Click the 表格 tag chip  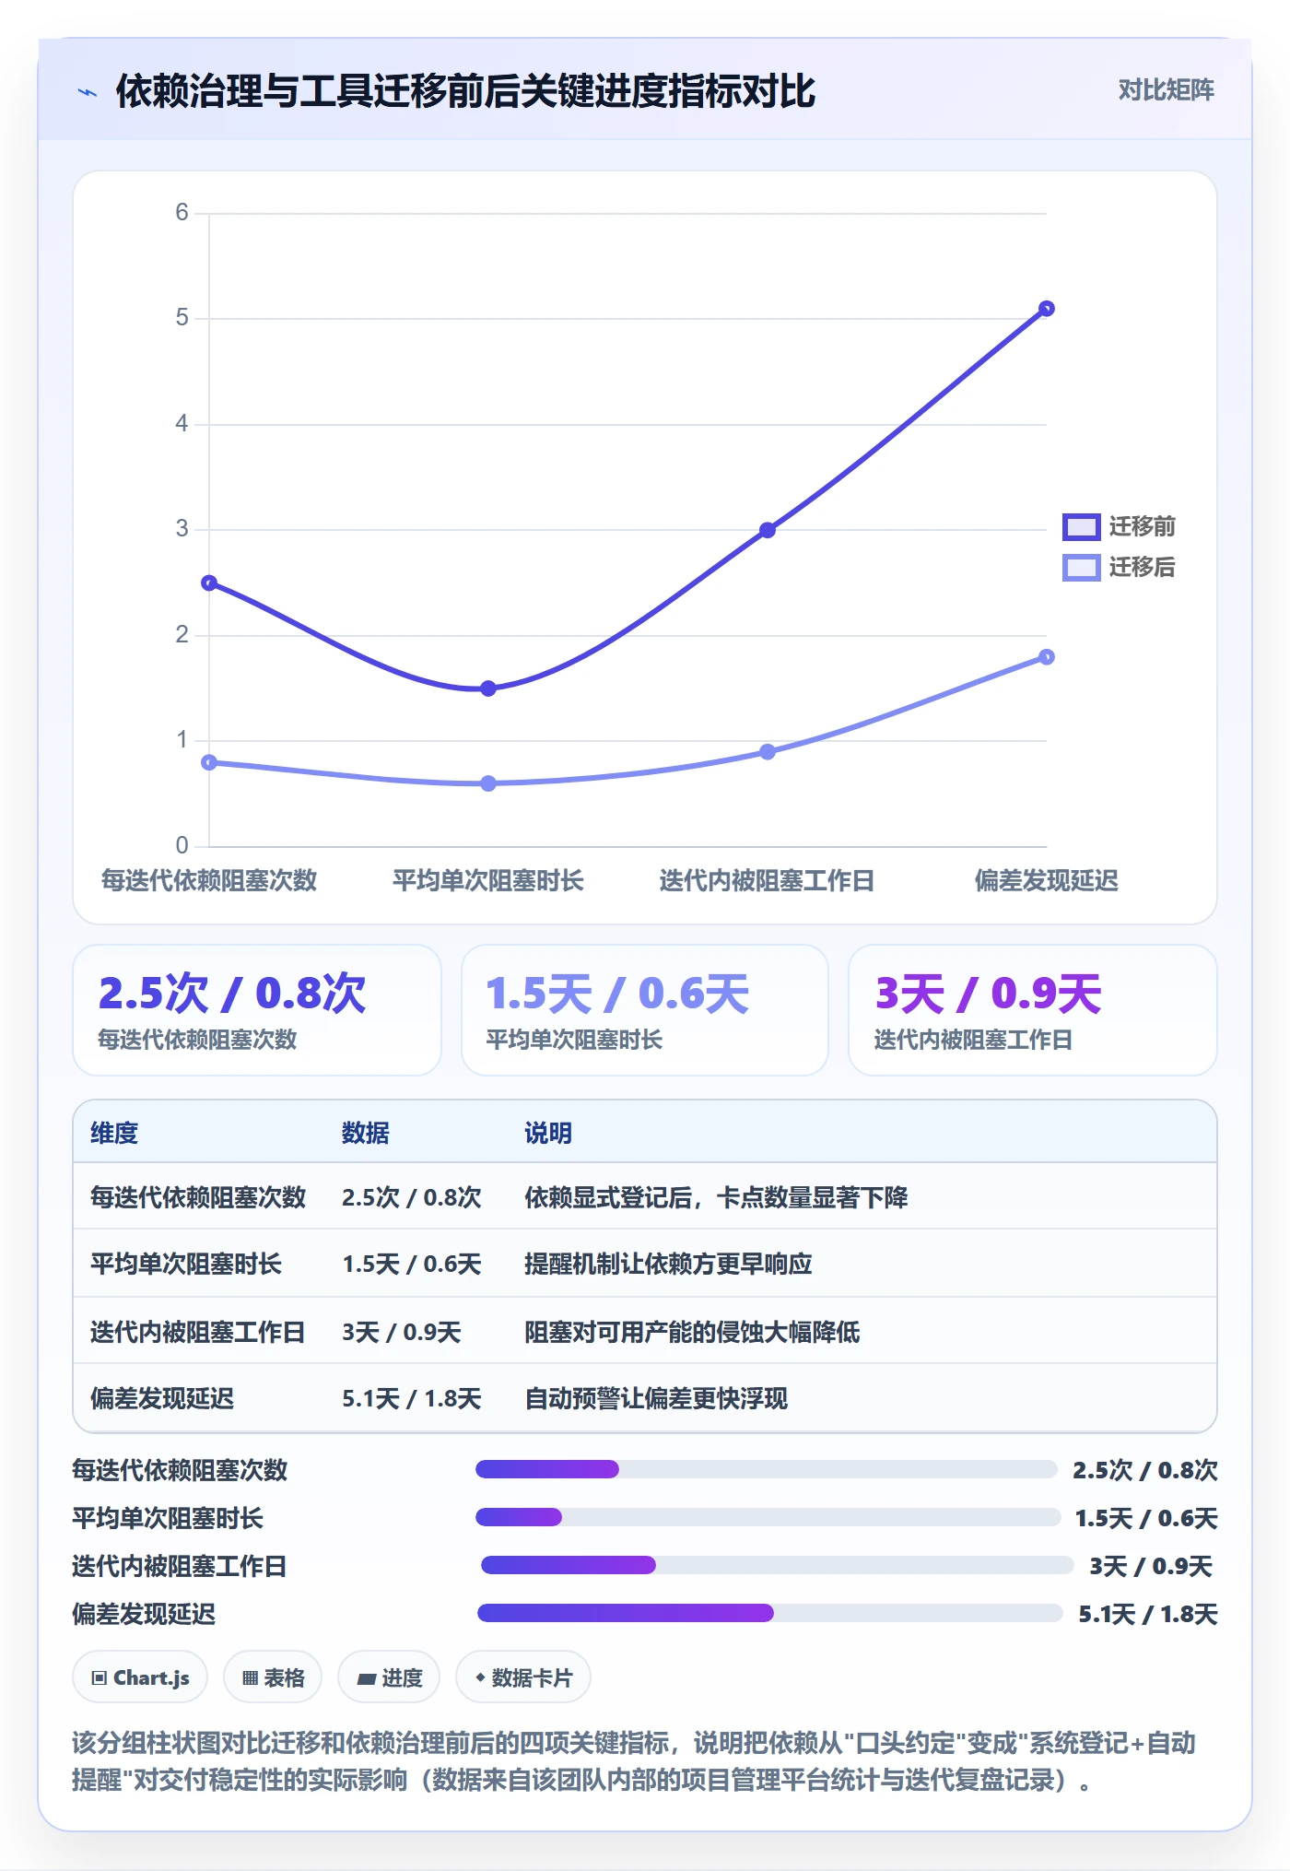point(273,1677)
